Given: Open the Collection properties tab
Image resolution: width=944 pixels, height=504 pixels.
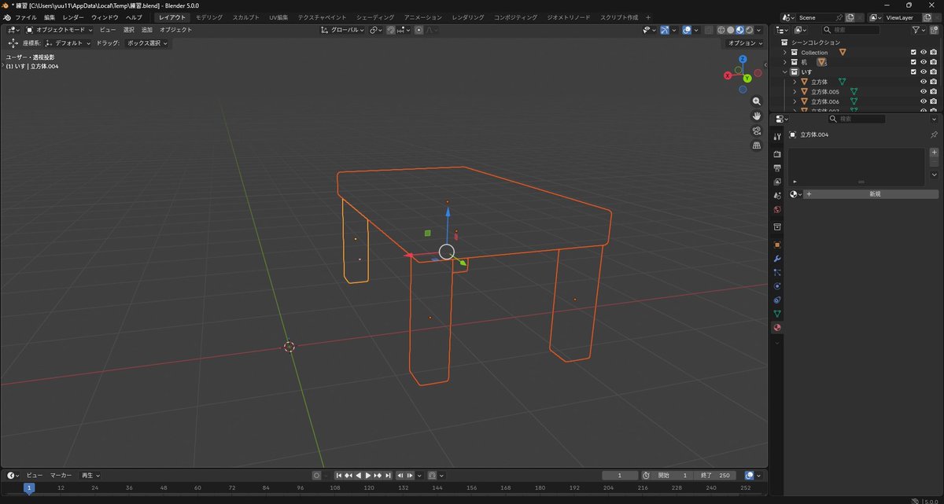Looking at the screenshot, I should (777, 226).
